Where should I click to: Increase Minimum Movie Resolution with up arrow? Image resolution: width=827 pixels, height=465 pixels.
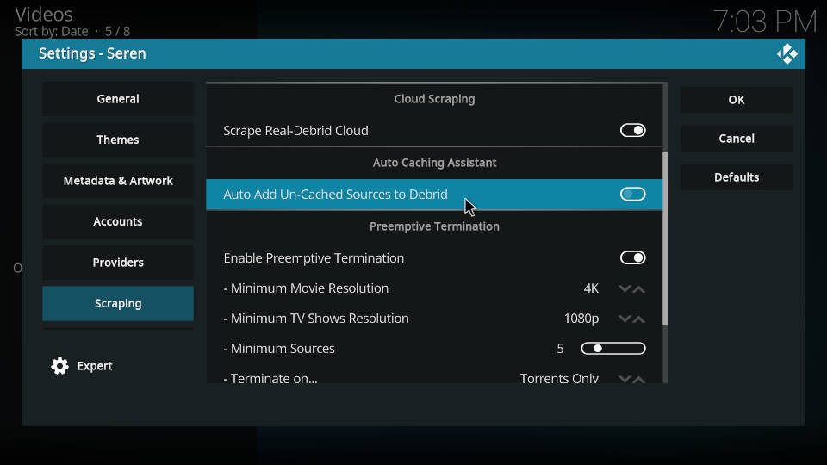[639, 288]
